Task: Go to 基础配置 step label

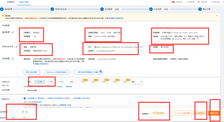Action: tap(8, 9)
